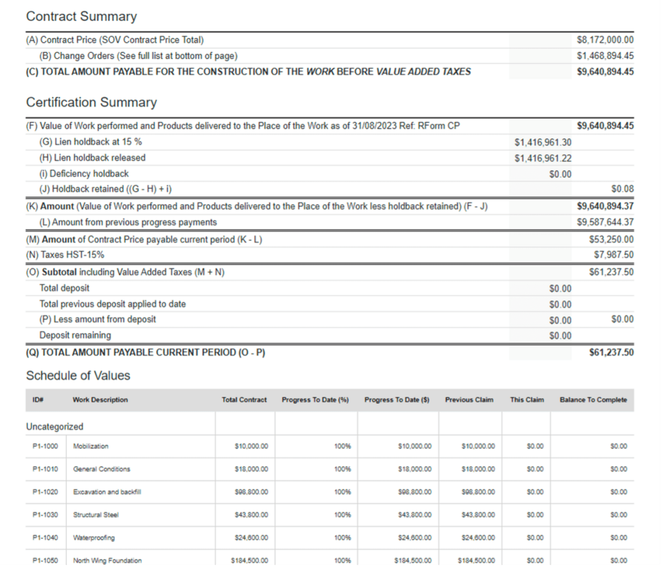Image resolution: width=663 pixels, height=567 pixels.
Task: Select the Lien holdback at 15% amount
Action: click(x=543, y=142)
